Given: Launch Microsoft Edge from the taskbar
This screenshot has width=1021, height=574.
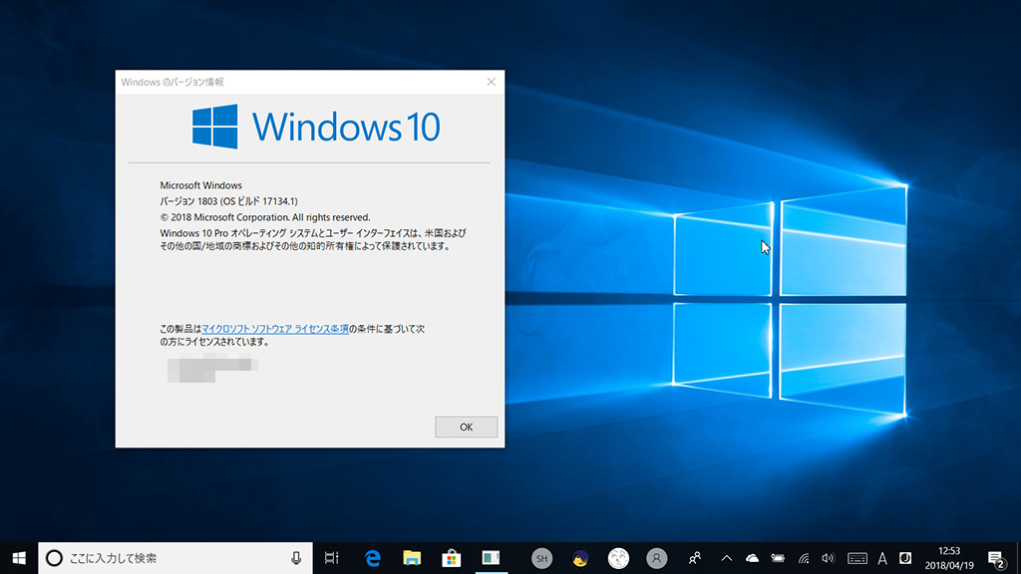Looking at the screenshot, I should [374, 558].
